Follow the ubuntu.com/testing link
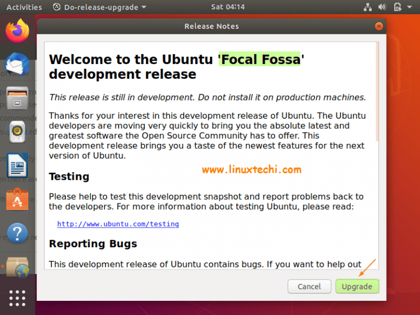420x315 pixels. pos(118,224)
